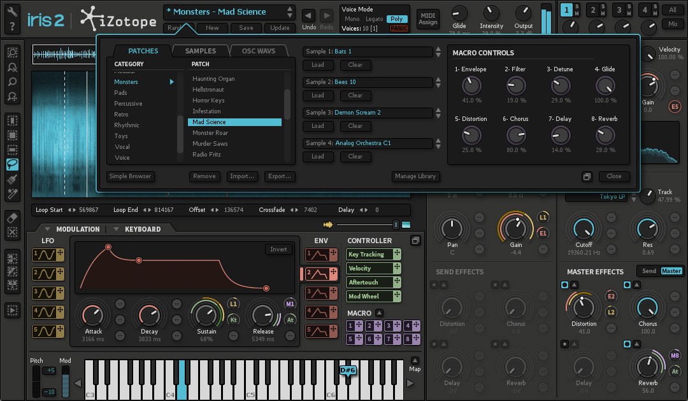The image size is (688, 401).
Task: Select the Lasso selection tool
Action: tap(12, 164)
